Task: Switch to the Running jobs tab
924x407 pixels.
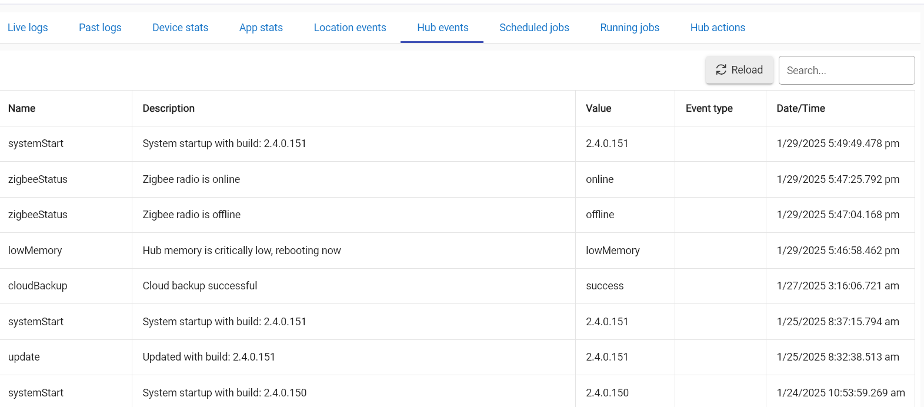Action: click(629, 28)
